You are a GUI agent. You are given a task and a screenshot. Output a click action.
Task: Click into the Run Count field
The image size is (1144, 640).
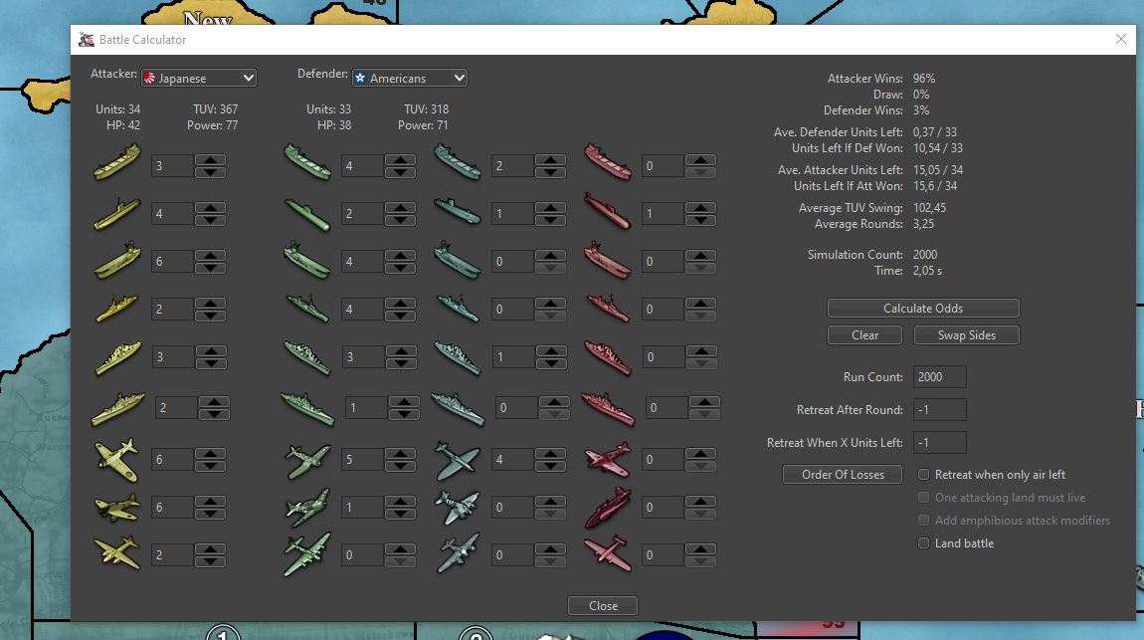pos(939,377)
